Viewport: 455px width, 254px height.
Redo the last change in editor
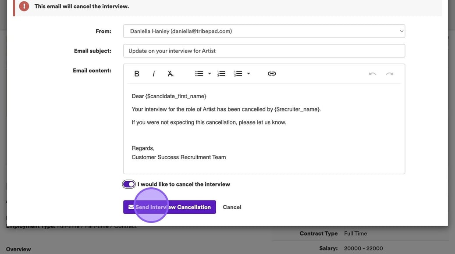click(389, 74)
